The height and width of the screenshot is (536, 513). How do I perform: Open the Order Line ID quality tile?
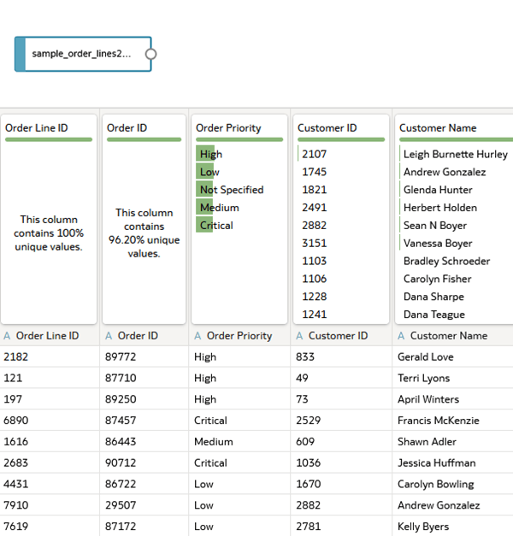(49, 219)
